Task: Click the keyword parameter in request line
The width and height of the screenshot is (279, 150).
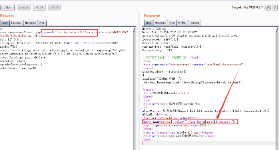Action: [x=69, y=32]
